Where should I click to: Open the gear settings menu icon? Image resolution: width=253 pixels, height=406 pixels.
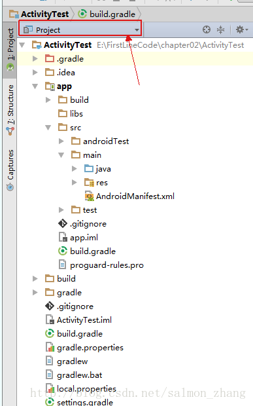(242, 29)
